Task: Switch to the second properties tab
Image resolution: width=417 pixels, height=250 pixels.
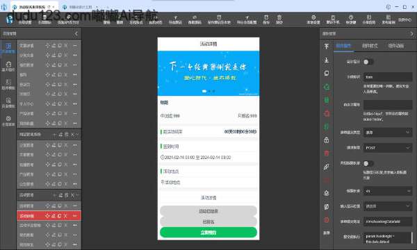Action: pyautogui.click(x=370, y=46)
